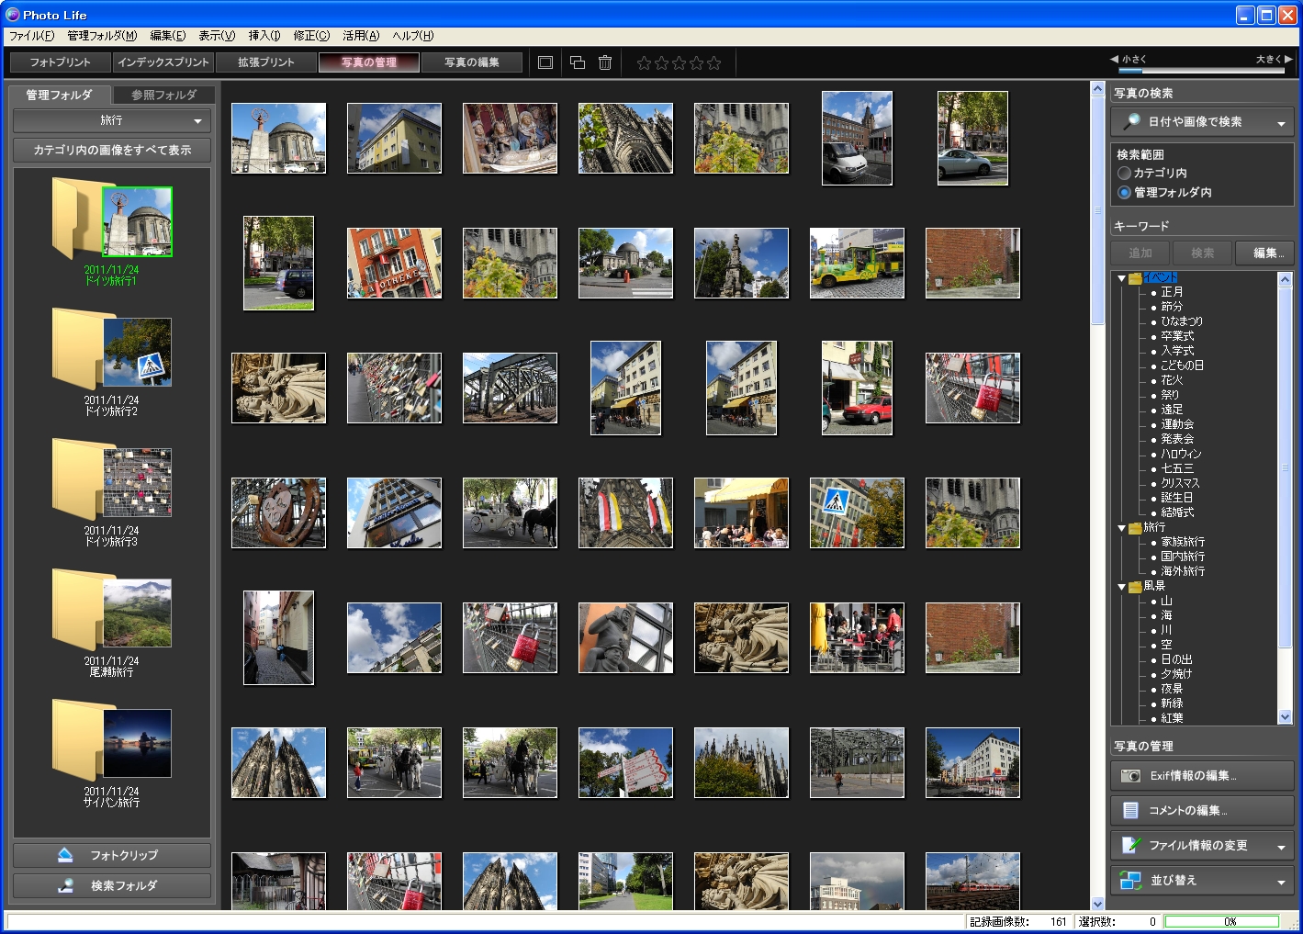
Task: Open the 編集(E) menu
Action: pyautogui.click(x=168, y=36)
